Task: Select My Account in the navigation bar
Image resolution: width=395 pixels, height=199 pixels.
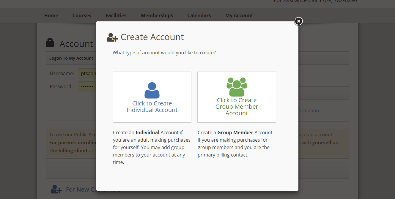Action: tap(239, 15)
